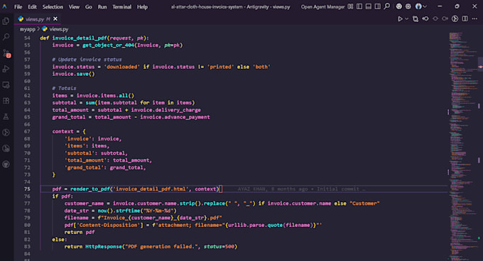
Task: Open Source Control view with badge
Action: 6,53
